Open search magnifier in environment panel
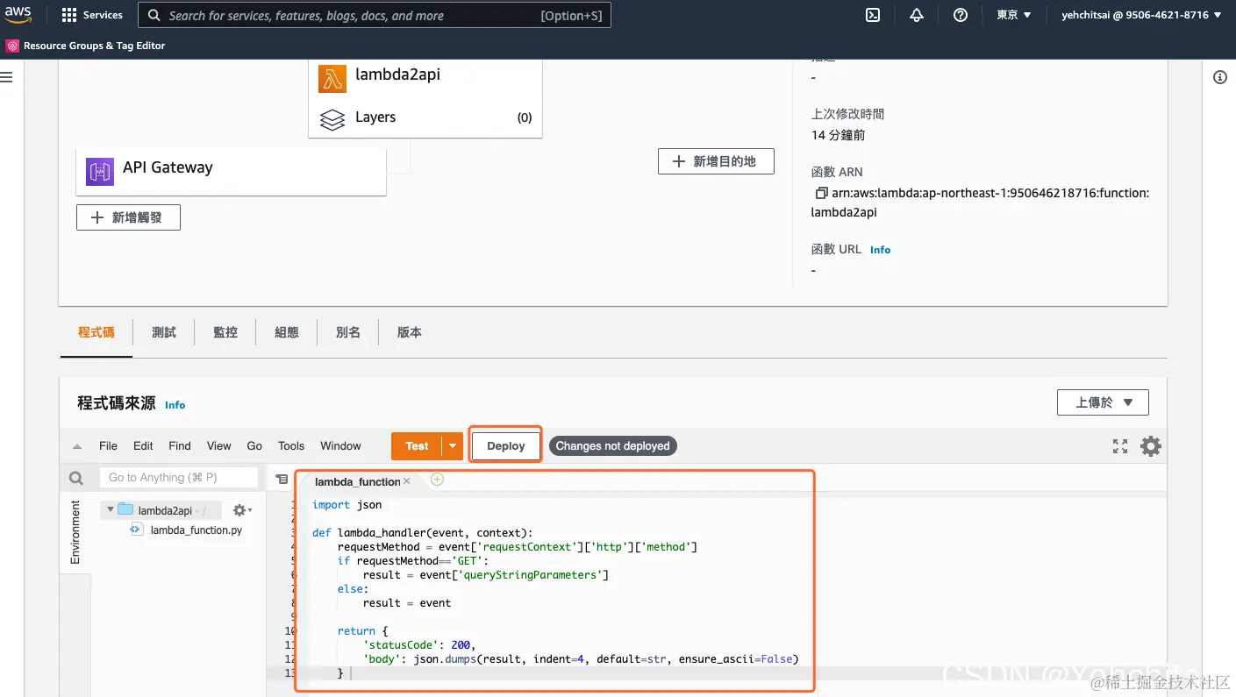This screenshot has height=697, width=1236. point(76,478)
